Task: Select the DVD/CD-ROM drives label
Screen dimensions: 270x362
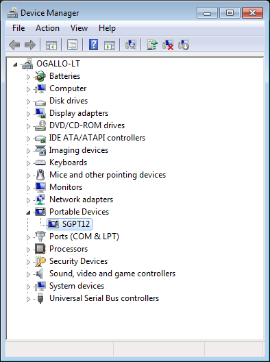Action: click(x=87, y=125)
